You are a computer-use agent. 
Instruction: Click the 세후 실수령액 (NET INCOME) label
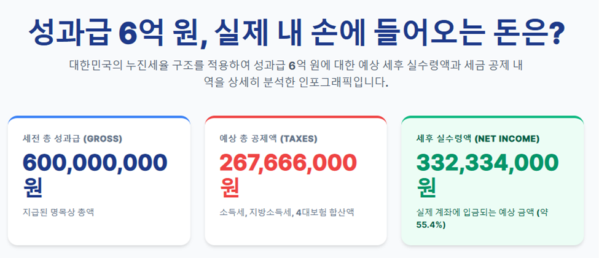pos(478,139)
